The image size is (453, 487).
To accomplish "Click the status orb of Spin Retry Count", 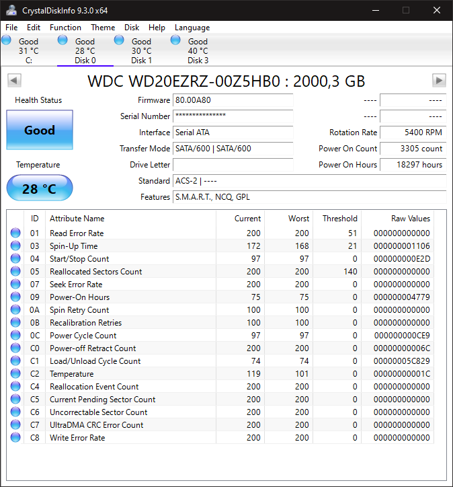I will click(15, 309).
